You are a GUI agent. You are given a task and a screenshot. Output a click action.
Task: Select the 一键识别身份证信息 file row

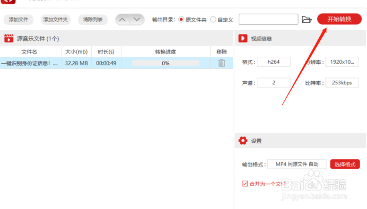[116, 63]
